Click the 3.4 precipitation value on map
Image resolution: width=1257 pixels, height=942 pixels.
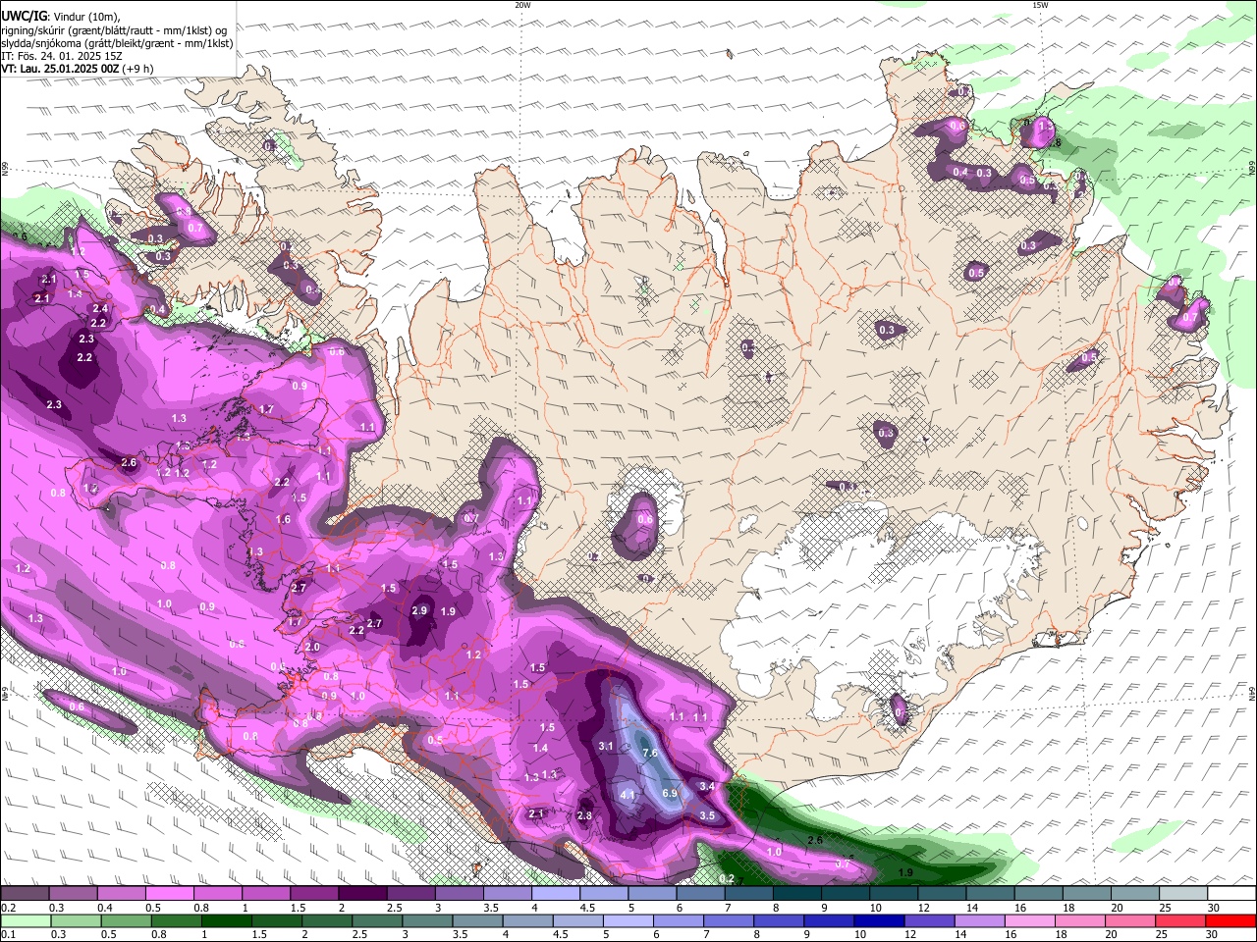pyautogui.click(x=706, y=786)
